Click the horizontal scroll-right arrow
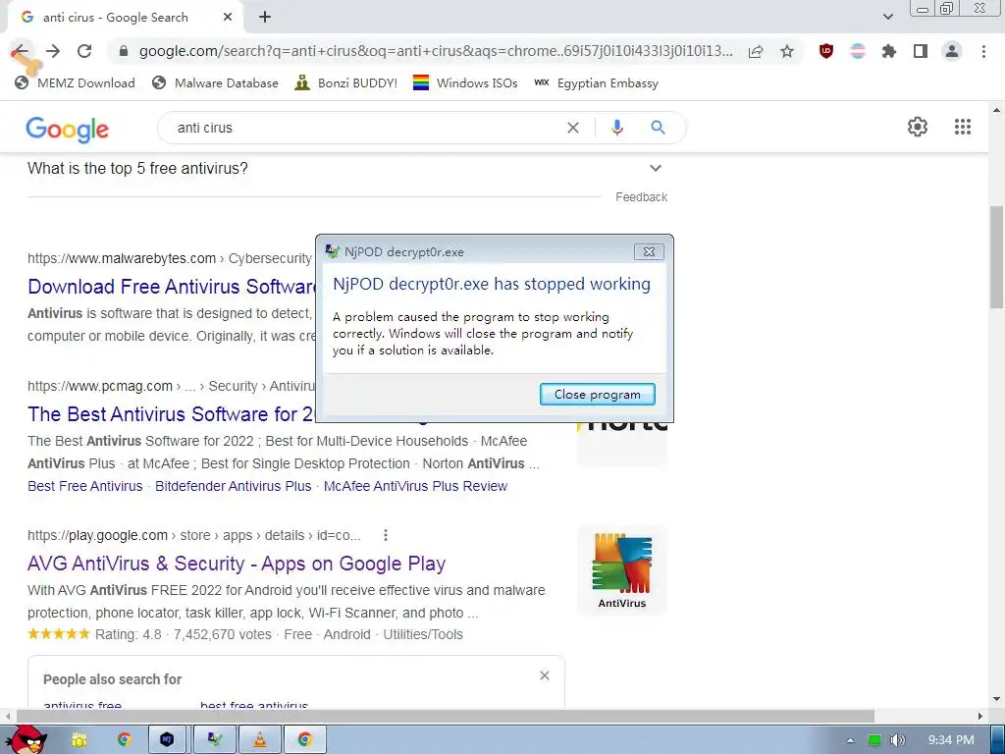 click(x=980, y=716)
